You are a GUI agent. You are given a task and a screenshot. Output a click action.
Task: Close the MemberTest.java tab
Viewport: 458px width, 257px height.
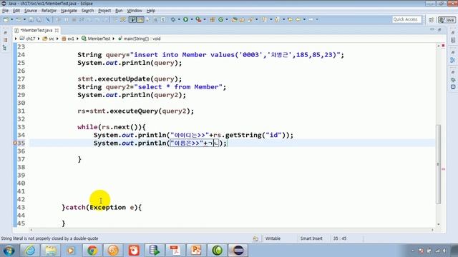point(57,30)
